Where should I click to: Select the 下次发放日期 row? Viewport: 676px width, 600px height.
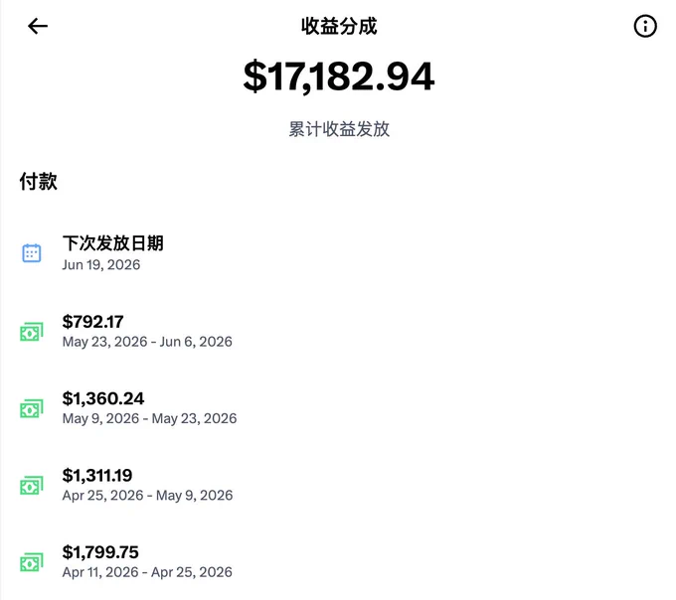point(338,253)
